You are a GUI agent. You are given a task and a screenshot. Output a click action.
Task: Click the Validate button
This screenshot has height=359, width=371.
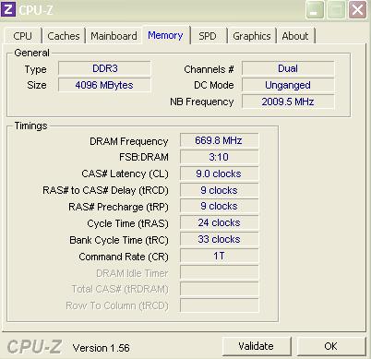coord(257,346)
